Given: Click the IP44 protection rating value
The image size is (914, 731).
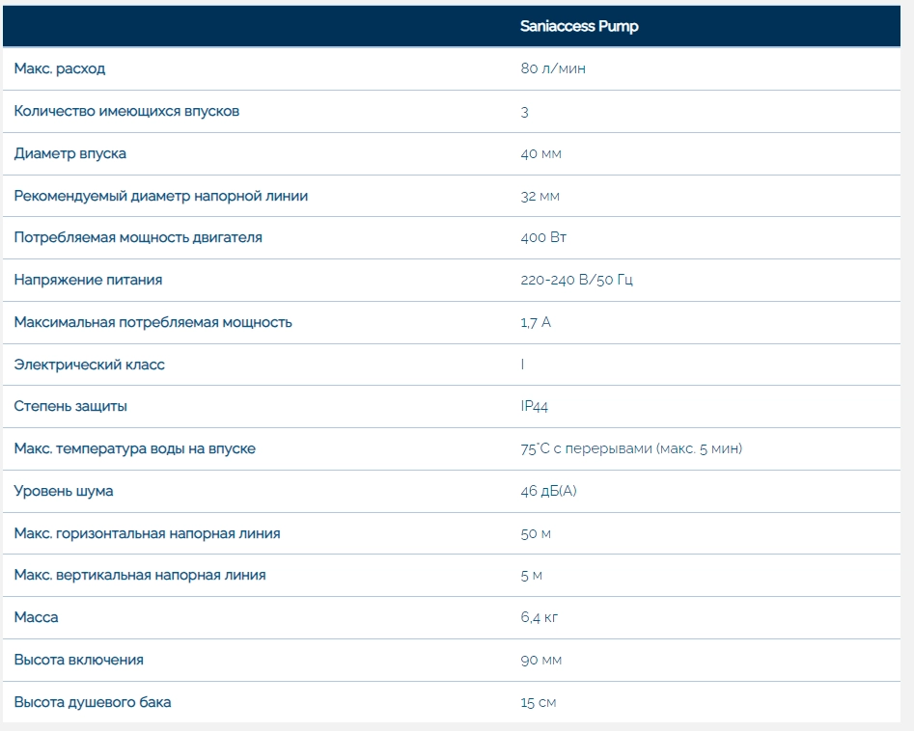Looking at the screenshot, I should pos(535,406).
